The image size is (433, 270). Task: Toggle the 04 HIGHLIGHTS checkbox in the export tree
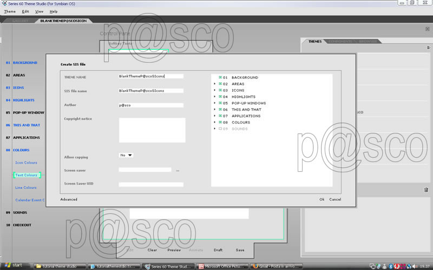[x=220, y=97]
